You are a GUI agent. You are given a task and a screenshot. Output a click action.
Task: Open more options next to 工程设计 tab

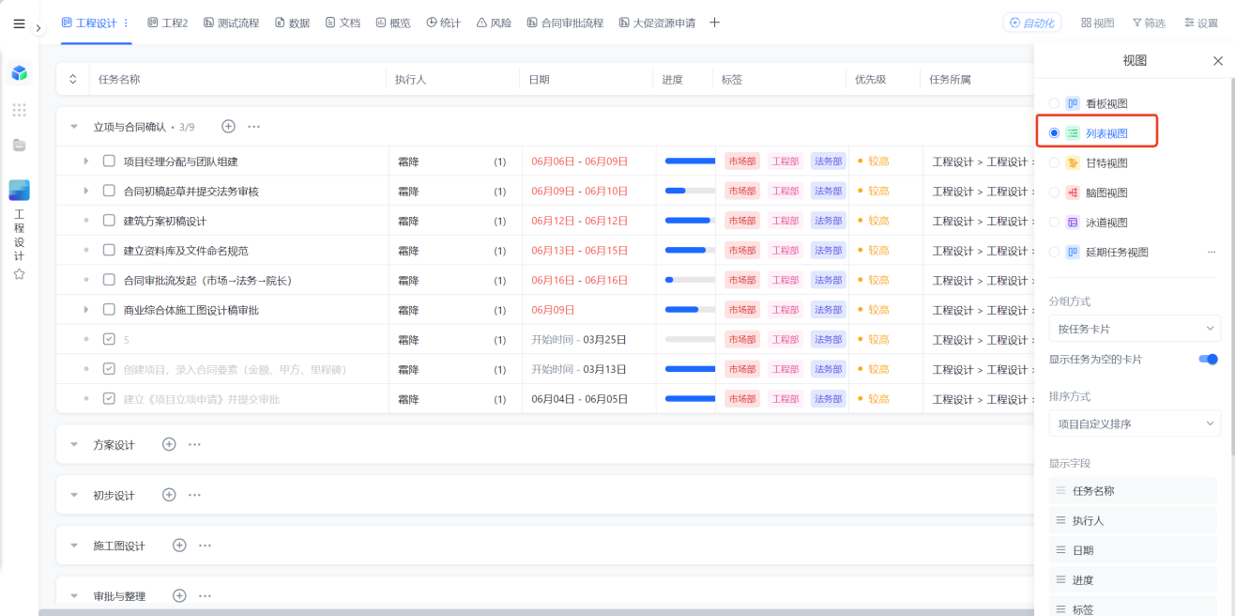click(x=126, y=23)
